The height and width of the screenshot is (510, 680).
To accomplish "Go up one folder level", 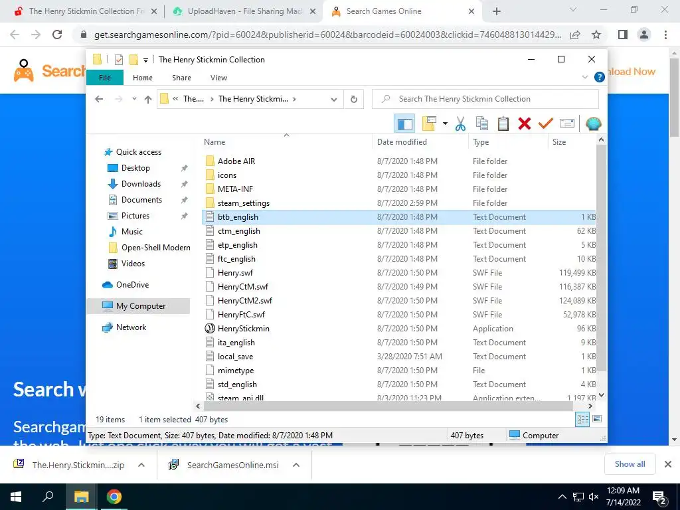I will pyautogui.click(x=148, y=100).
